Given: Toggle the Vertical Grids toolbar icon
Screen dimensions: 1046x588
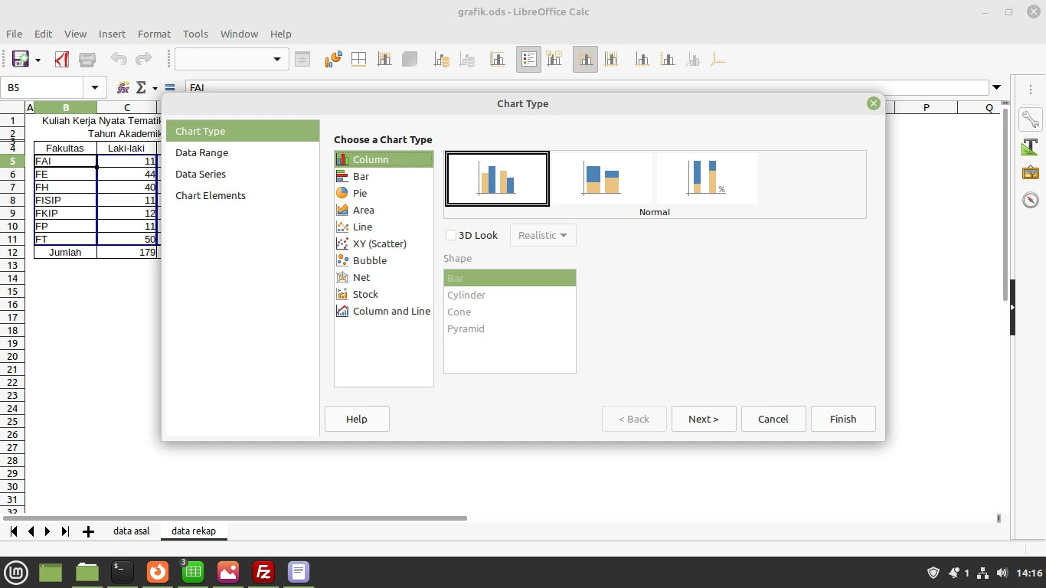Looking at the screenshot, I should pos(610,59).
